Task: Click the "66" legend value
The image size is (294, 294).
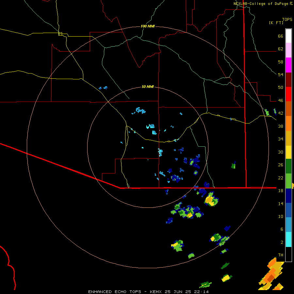Action: click(281, 36)
